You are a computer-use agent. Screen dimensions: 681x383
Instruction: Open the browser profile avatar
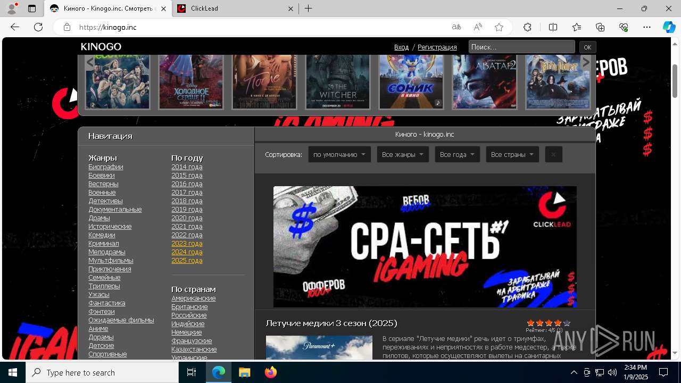tap(12, 9)
